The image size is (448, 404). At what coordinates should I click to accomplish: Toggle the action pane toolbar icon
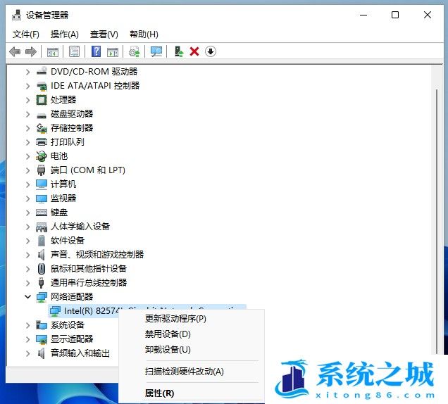(x=113, y=52)
